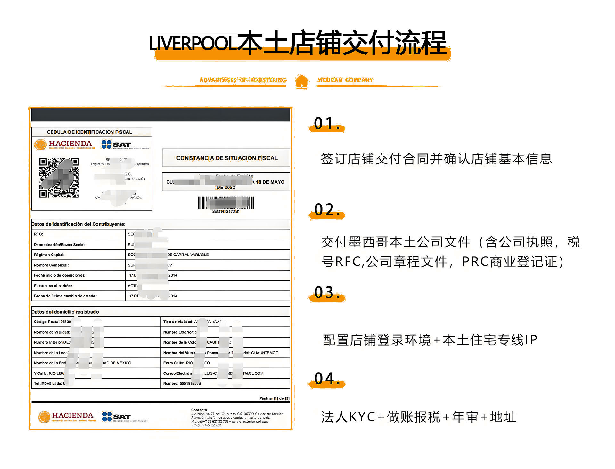
Task: Click the step 04 number badge
Action: tap(326, 379)
